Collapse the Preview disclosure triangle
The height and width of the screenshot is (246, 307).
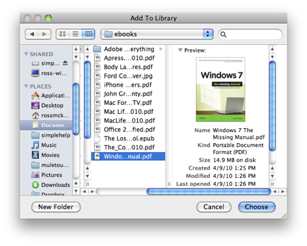click(x=180, y=50)
